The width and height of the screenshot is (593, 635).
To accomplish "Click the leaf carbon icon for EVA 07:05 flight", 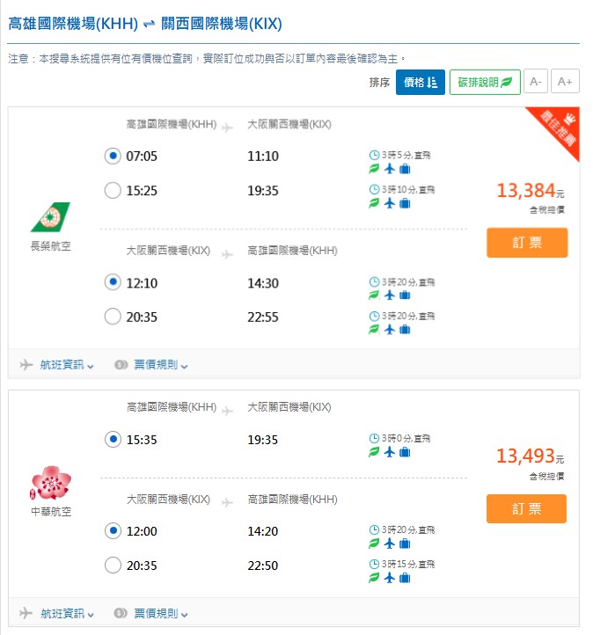I will click(x=374, y=169).
